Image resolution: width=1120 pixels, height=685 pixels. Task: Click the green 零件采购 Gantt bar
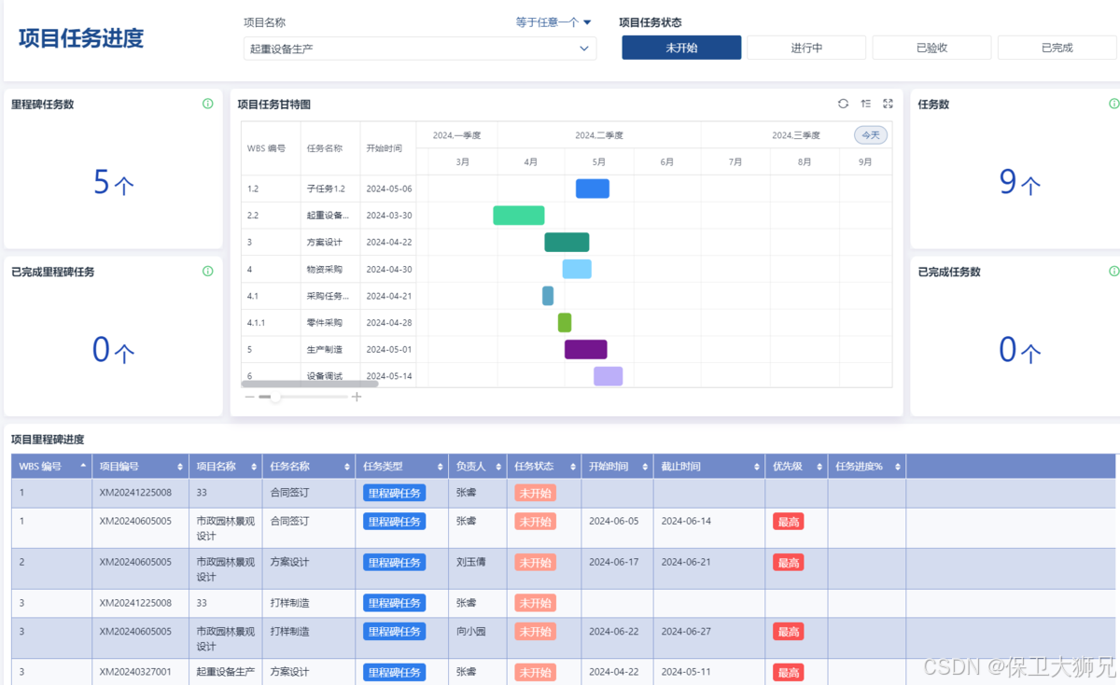point(565,323)
